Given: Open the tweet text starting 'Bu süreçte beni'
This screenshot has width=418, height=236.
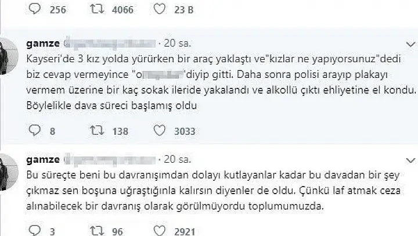Looking at the screenshot, I should click(x=213, y=190).
